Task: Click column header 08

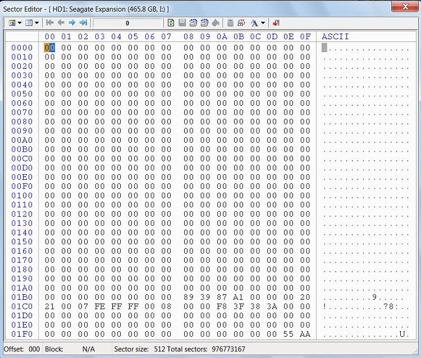Action: 189,36
